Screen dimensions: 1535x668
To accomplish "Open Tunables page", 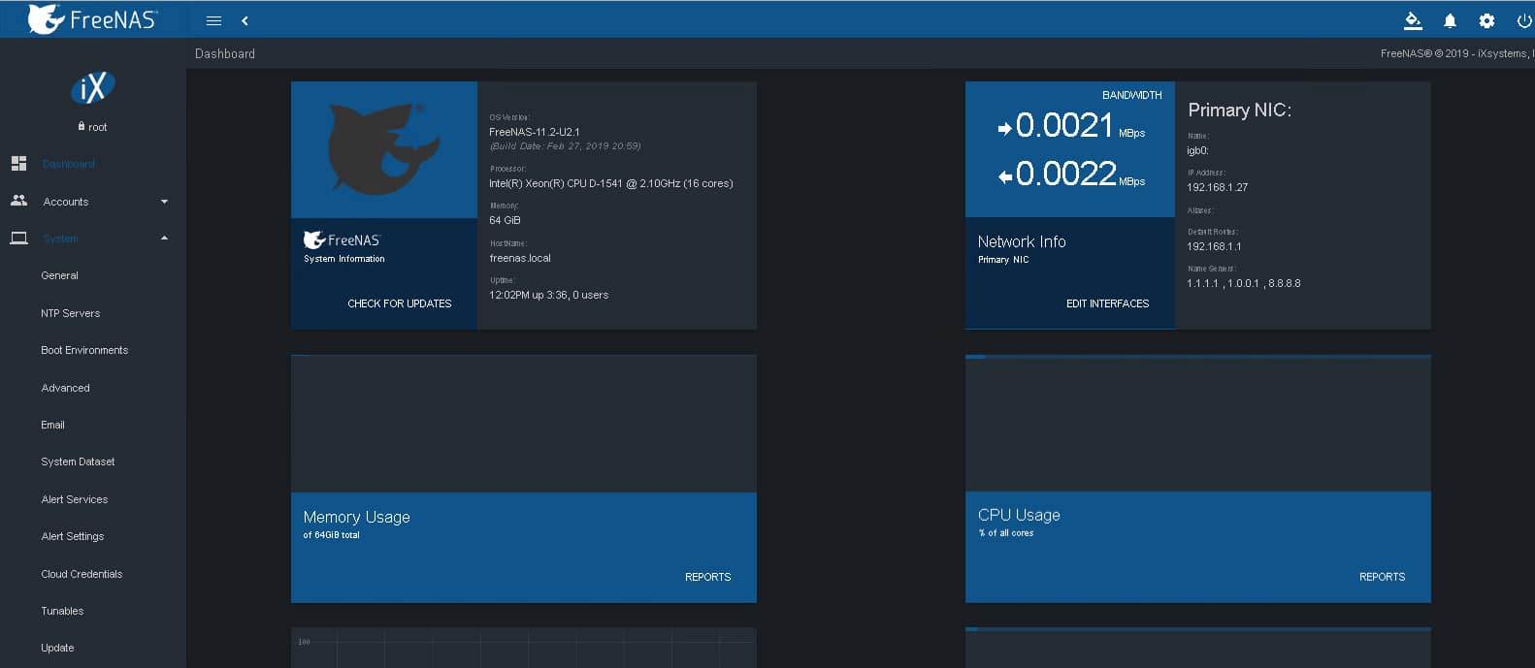I will click(62, 611).
